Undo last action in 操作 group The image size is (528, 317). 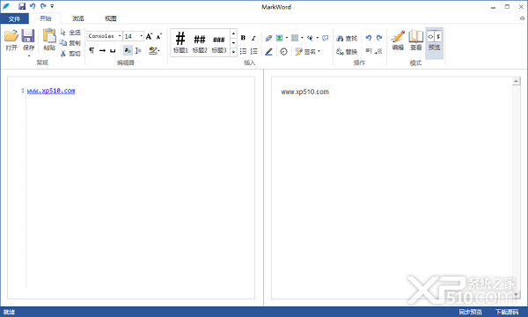pyautogui.click(x=369, y=38)
